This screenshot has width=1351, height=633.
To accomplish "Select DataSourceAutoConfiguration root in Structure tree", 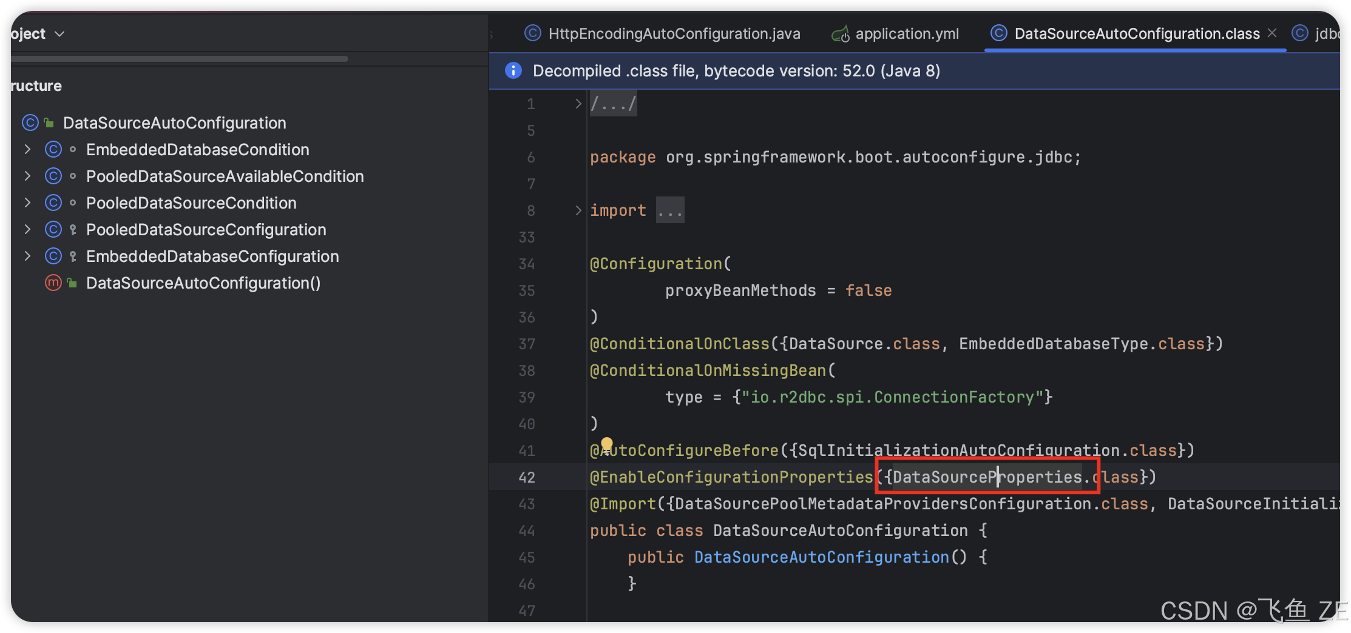I will pyautogui.click(x=174, y=122).
